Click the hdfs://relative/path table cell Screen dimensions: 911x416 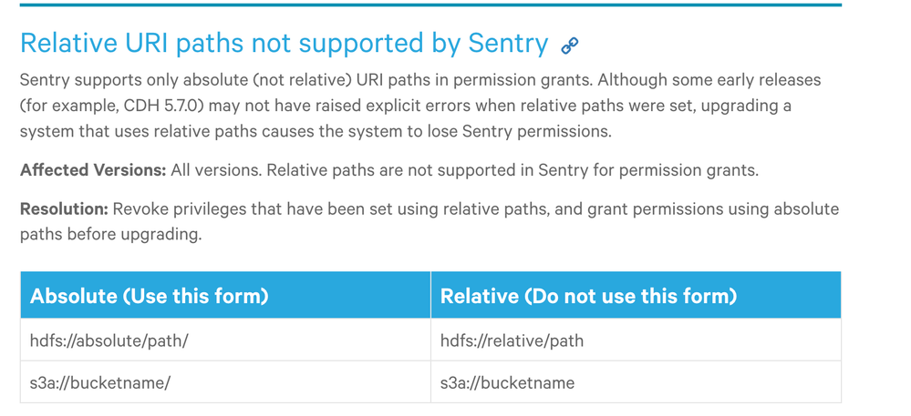click(x=512, y=340)
